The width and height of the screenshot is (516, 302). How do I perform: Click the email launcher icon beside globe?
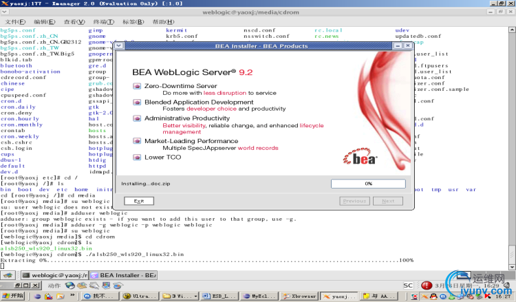click(x=82, y=285)
